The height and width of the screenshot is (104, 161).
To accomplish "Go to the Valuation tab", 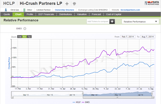I will [x=82, y=14].
